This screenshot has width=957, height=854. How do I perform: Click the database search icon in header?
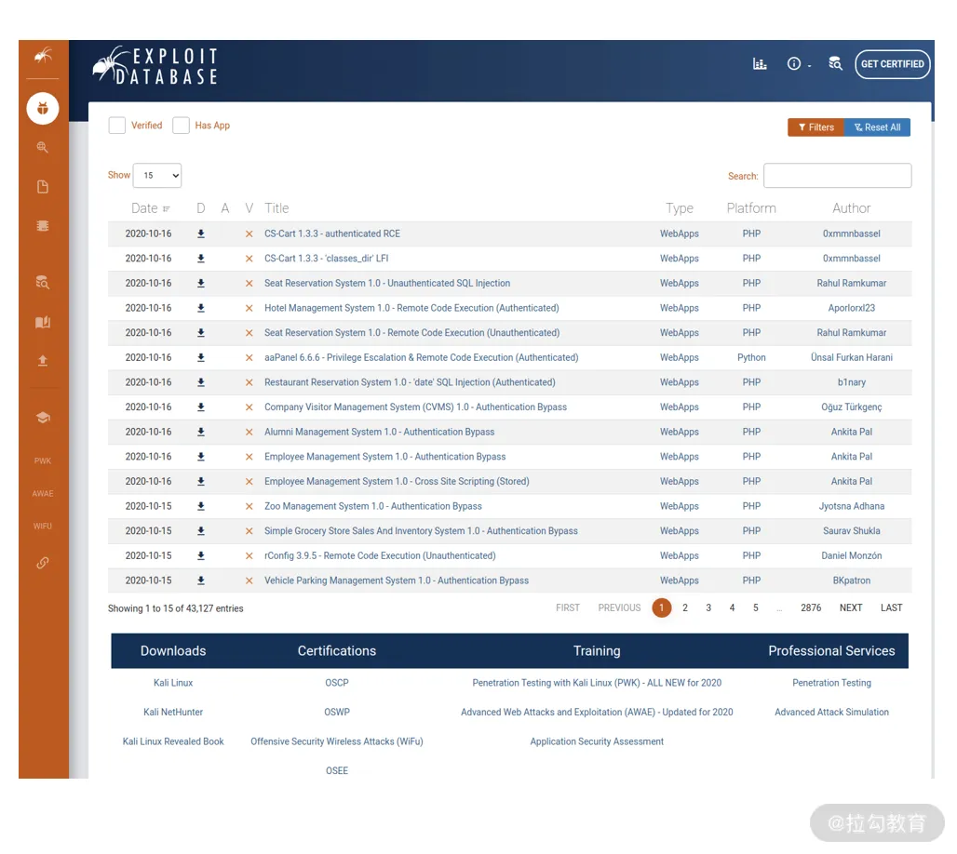(836, 63)
